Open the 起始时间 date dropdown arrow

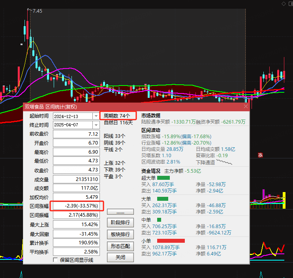[96, 116]
